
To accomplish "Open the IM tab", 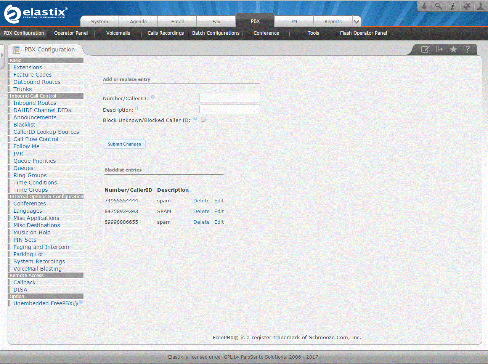I will point(294,21).
